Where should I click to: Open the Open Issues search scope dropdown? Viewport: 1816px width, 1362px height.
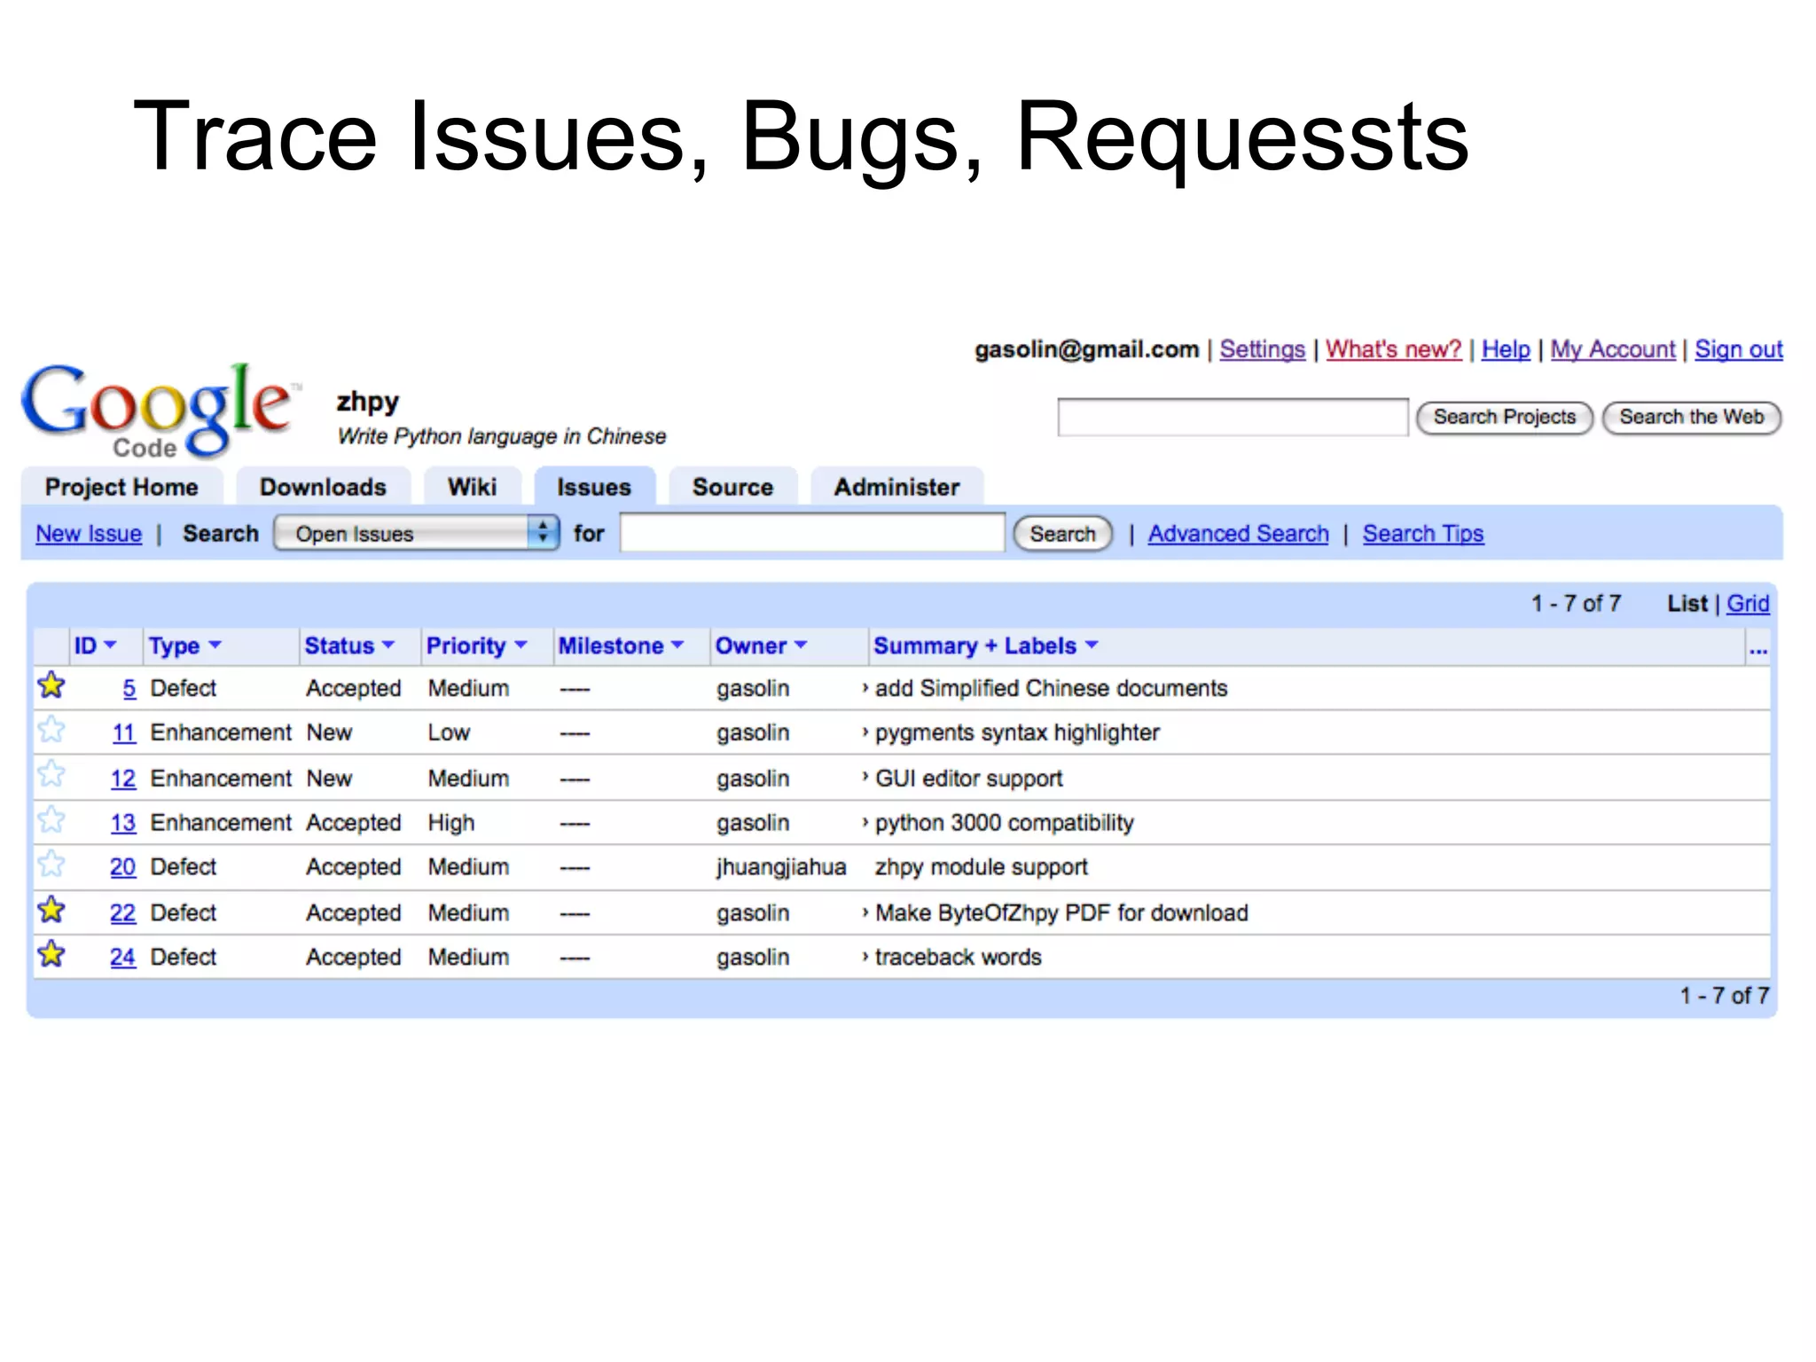point(417,533)
